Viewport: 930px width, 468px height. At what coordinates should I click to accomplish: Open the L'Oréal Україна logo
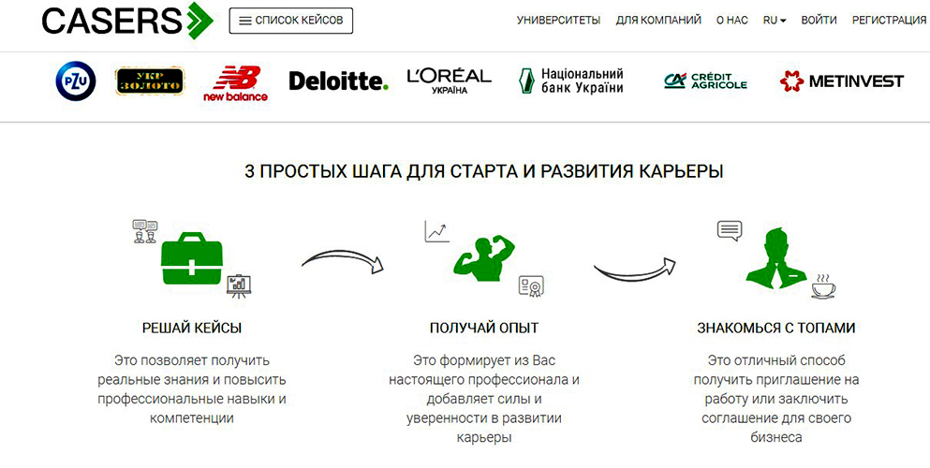pyautogui.click(x=449, y=81)
